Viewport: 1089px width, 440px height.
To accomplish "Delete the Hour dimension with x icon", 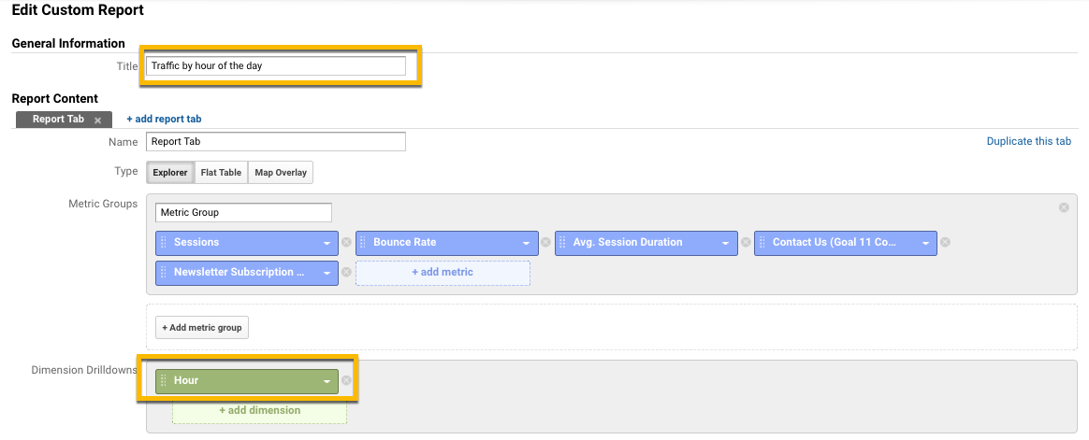I will 346,381.
